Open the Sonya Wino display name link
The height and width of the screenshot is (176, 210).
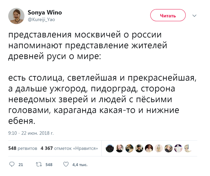[45, 12]
